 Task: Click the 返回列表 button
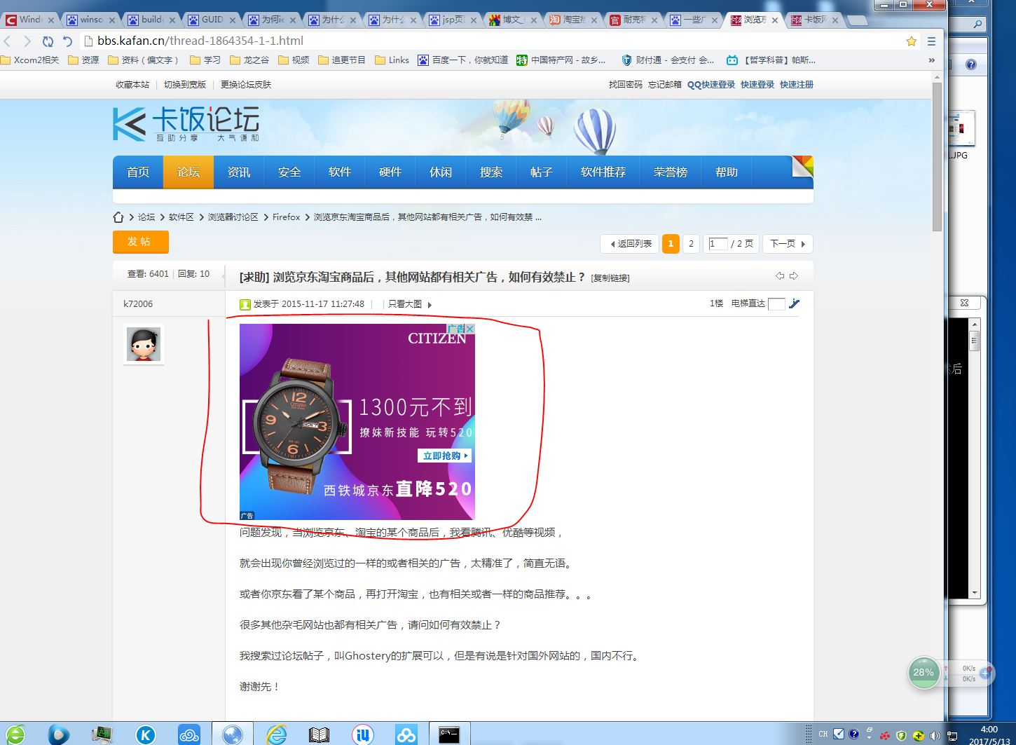coord(630,244)
